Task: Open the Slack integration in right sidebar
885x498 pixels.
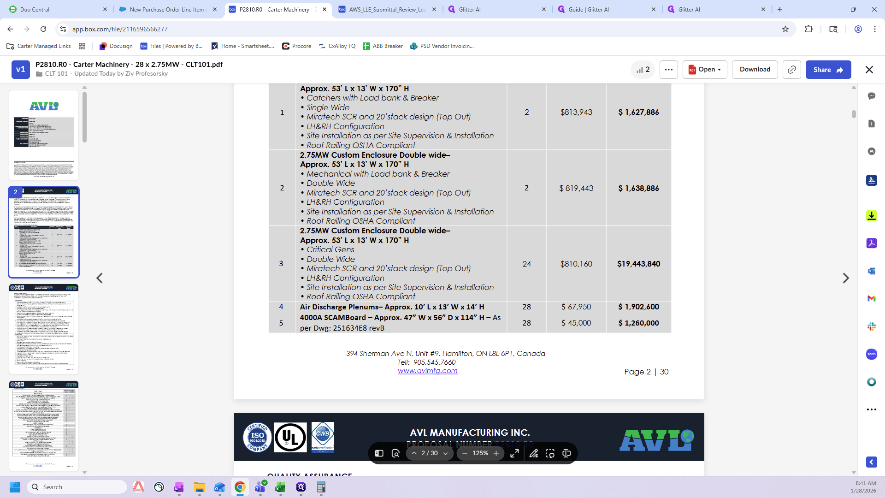Action: 871,326
